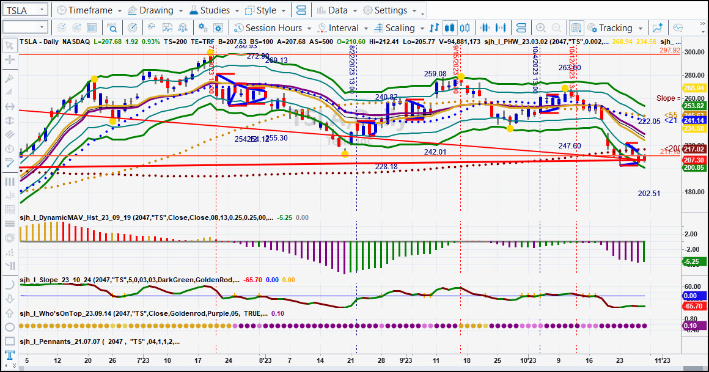This screenshot has width=709, height=372.
Task: Select the ellipse drawing tool
Action: (9, 327)
